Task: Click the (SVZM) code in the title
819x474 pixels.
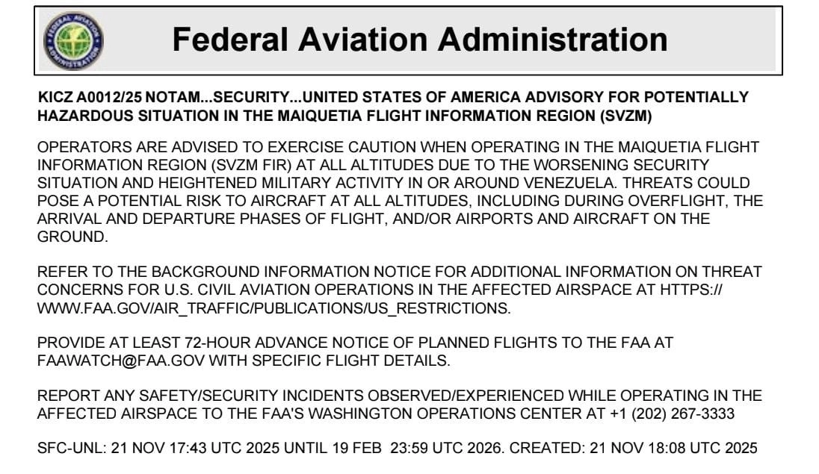Action: (x=627, y=116)
